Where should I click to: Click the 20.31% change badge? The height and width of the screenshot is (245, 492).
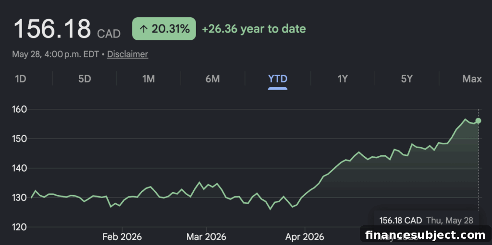click(164, 29)
